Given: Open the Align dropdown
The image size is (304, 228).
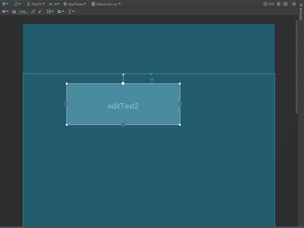Looking at the screenshot, I should click(x=61, y=12).
